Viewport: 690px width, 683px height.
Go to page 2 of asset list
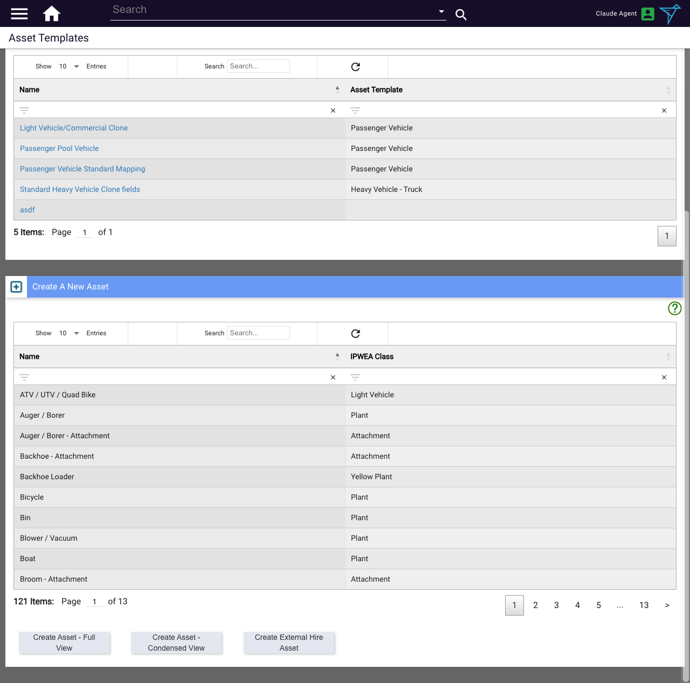535,605
